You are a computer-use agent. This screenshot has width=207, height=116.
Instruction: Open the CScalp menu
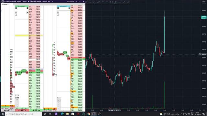[6, 1]
